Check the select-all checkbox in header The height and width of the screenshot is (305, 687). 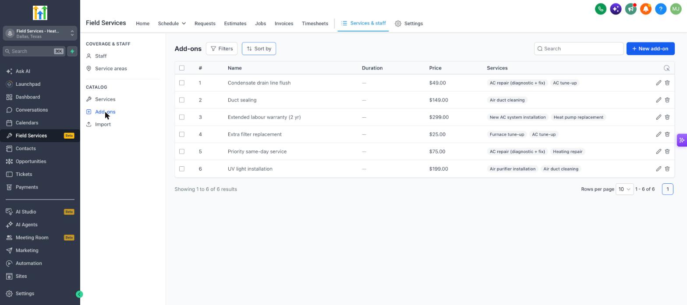click(x=182, y=68)
